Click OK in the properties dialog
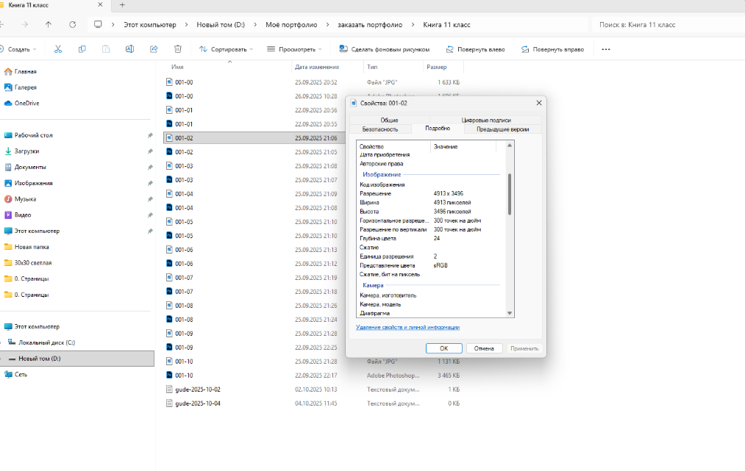Screen dimensions: 745x471 pyautogui.click(x=443, y=348)
